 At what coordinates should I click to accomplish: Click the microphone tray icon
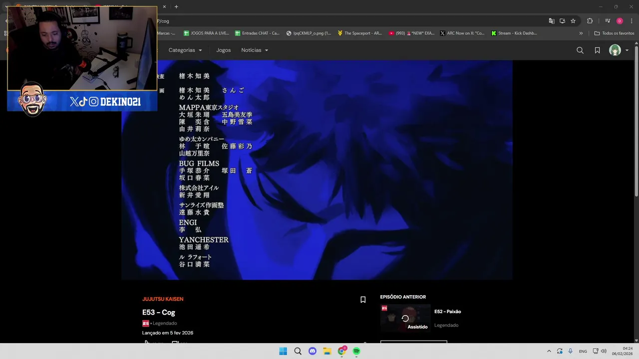tap(570, 351)
